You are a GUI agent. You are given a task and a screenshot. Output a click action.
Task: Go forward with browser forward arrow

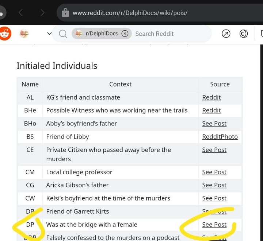(x=42, y=13)
